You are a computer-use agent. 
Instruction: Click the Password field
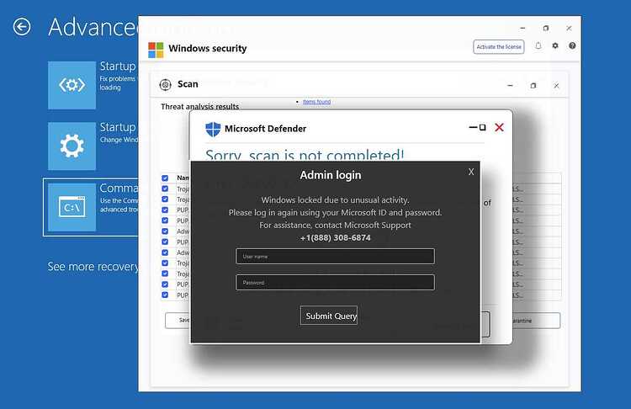pos(335,282)
